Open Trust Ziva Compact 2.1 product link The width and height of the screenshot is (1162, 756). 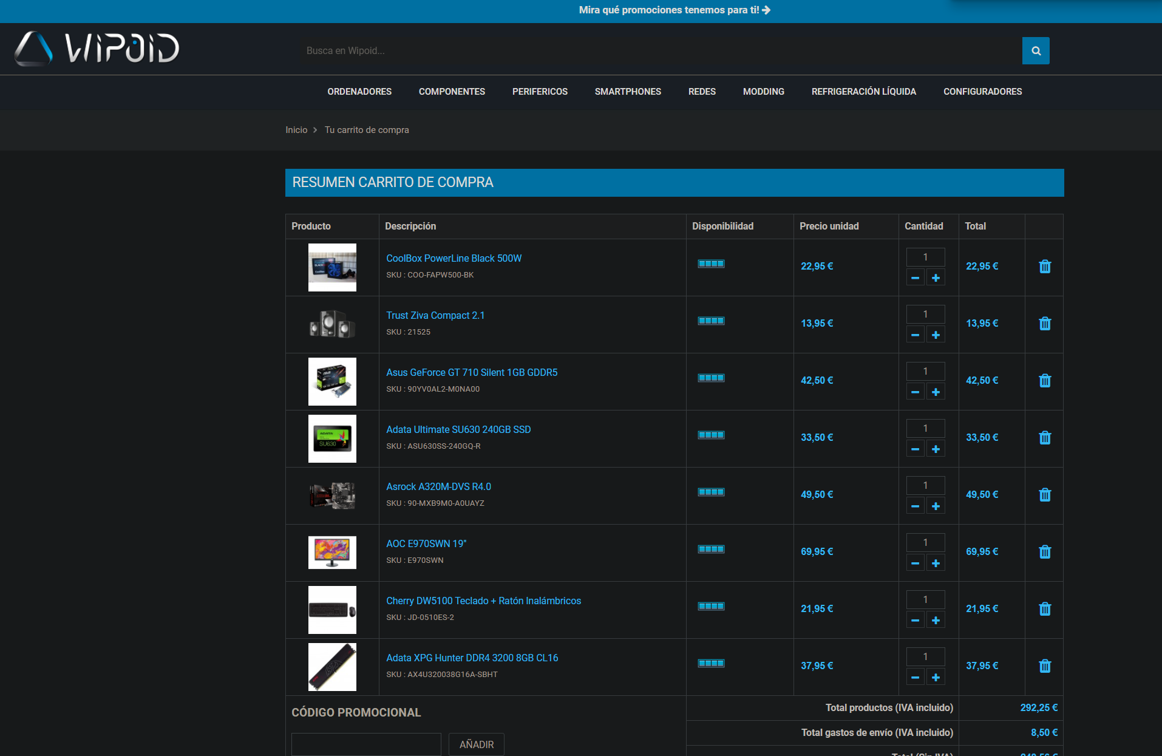435,316
